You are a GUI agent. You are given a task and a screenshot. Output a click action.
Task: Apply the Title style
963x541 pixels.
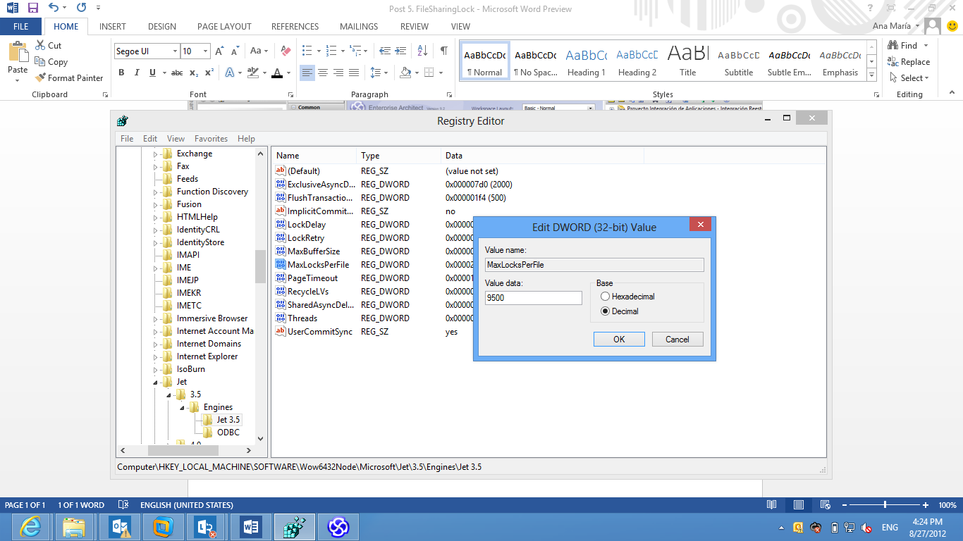[688, 61]
